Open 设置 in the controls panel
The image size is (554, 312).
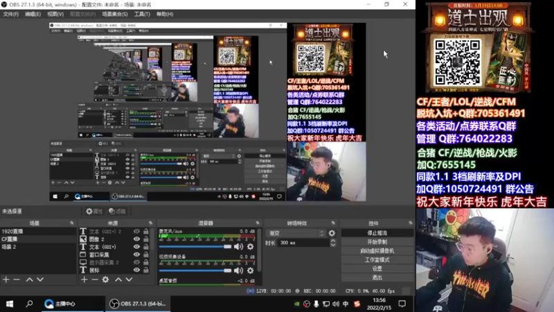pos(377,268)
